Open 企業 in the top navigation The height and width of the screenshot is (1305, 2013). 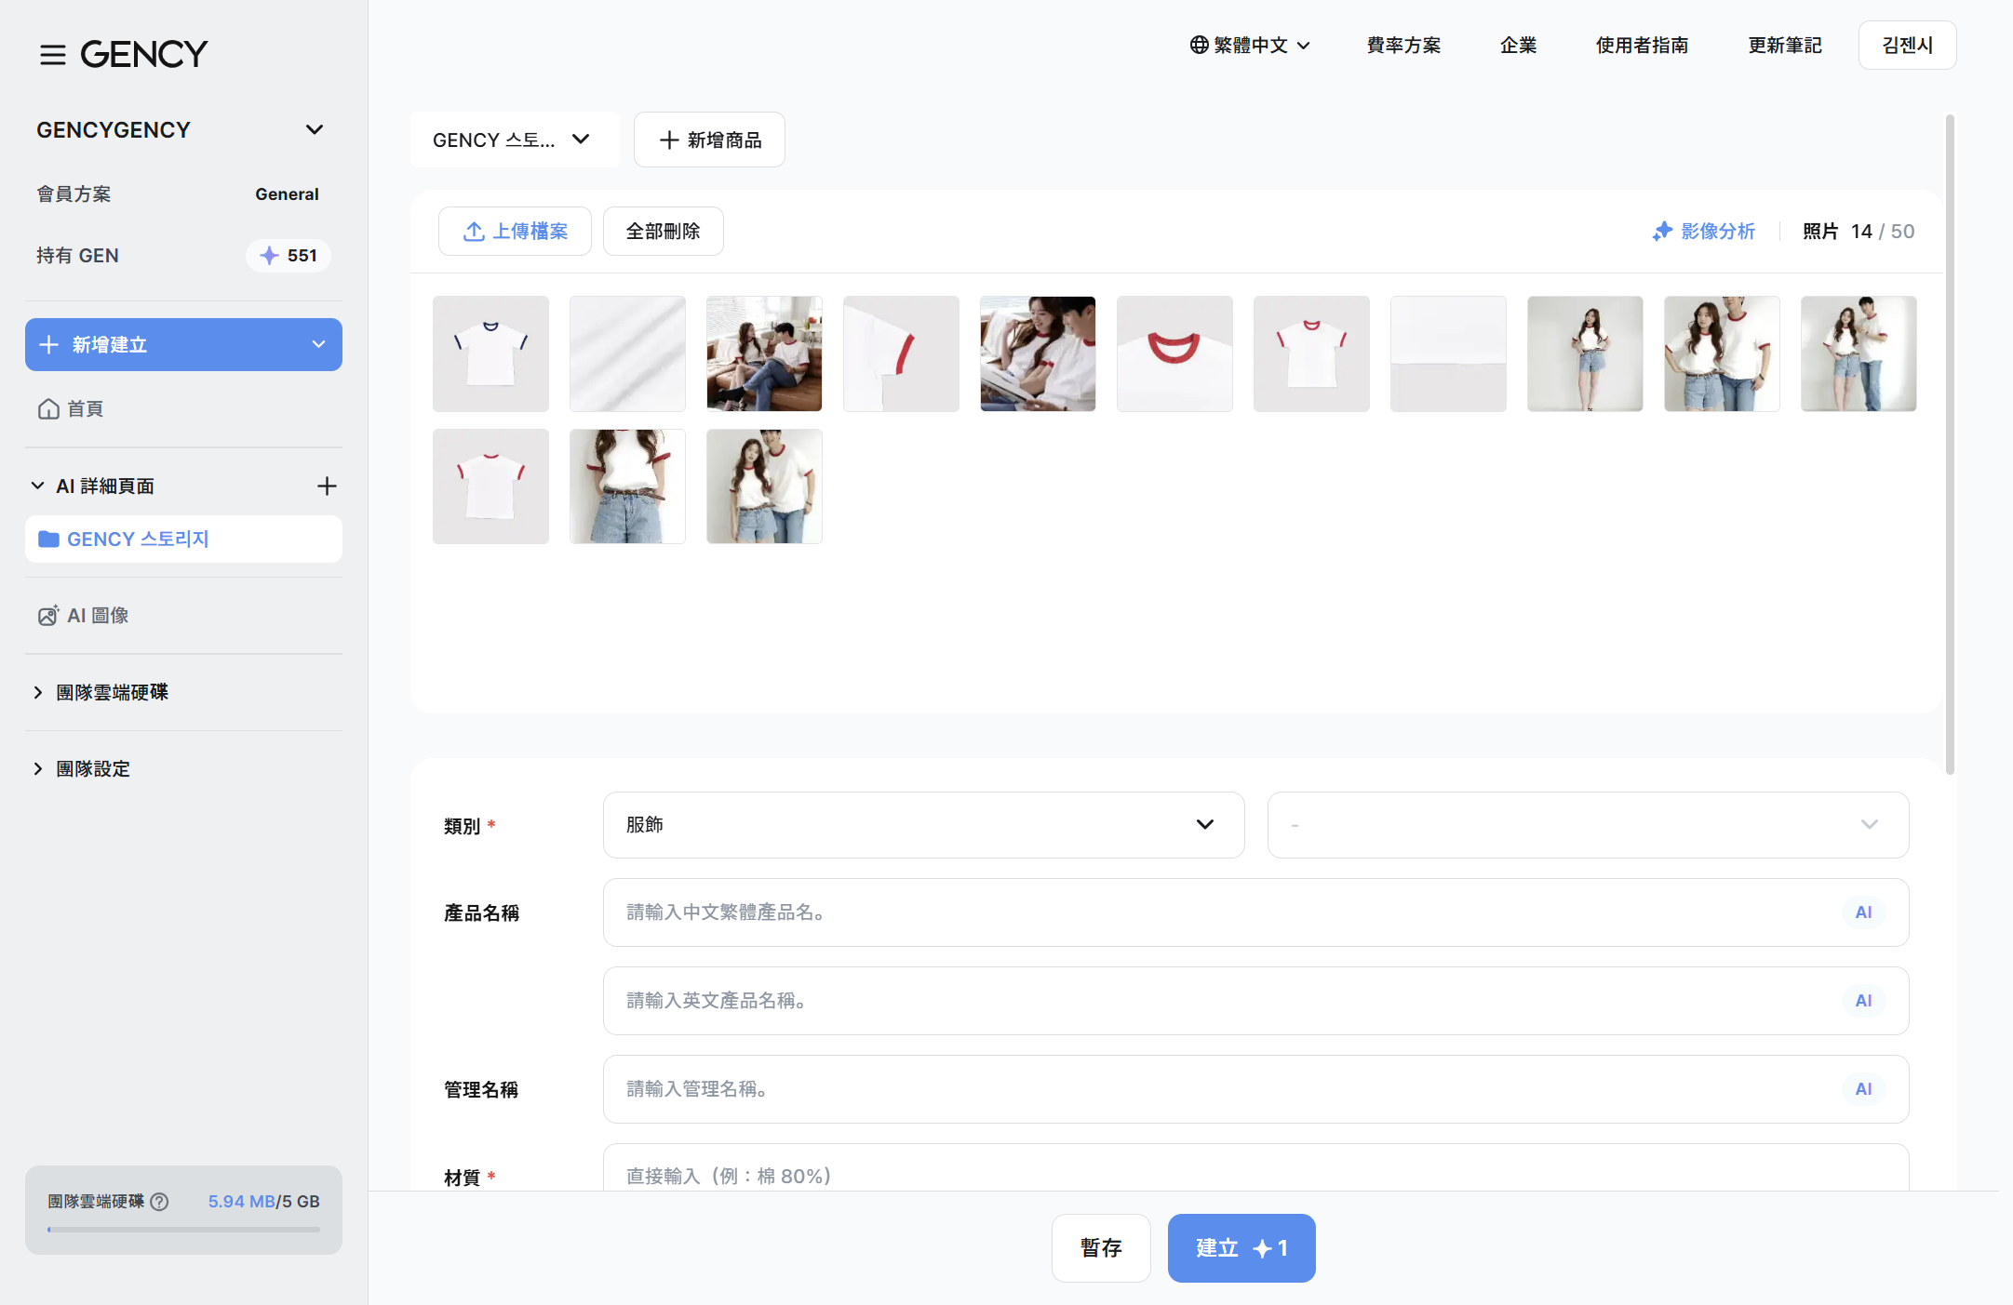click(1518, 45)
